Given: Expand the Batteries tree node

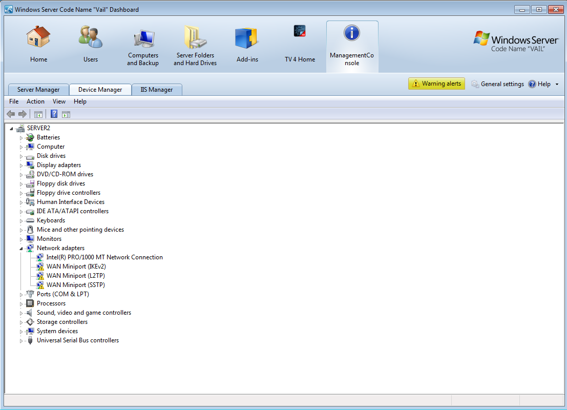Looking at the screenshot, I should click(x=22, y=138).
